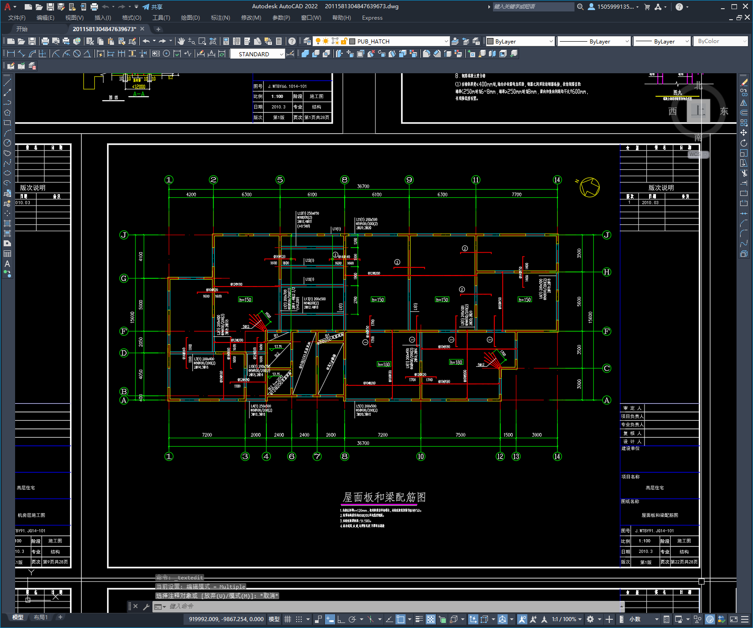Open Layer Properties Manager icon

tap(307, 41)
